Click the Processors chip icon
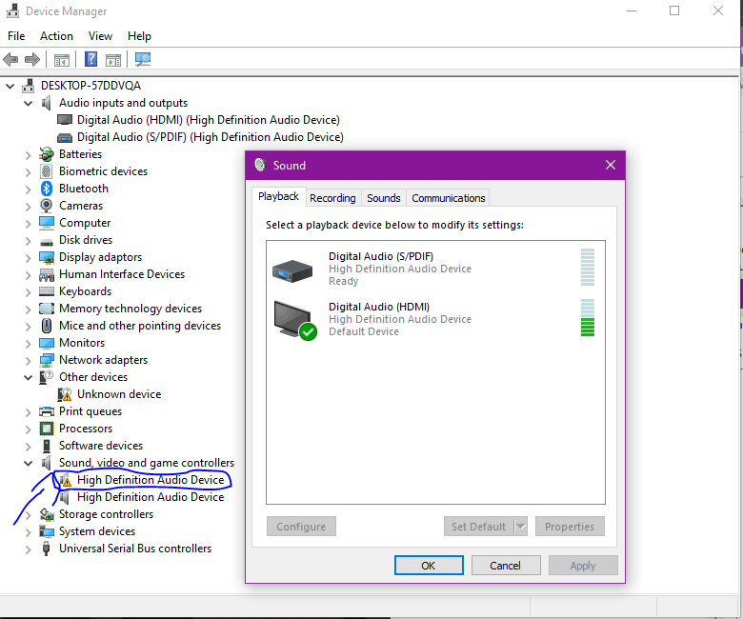The height and width of the screenshot is (619, 743). click(47, 429)
